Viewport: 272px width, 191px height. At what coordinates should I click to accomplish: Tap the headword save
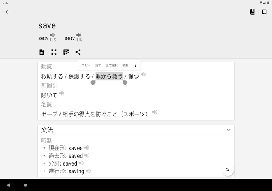[47, 25]
